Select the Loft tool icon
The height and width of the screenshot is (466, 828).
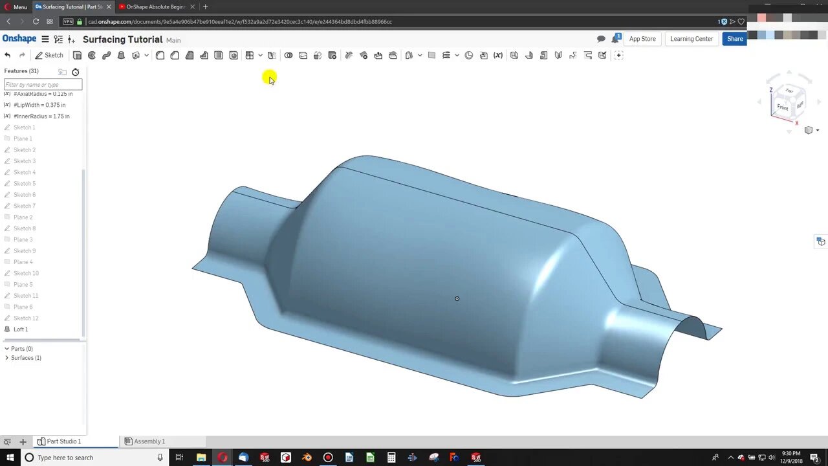coord(121,55)
